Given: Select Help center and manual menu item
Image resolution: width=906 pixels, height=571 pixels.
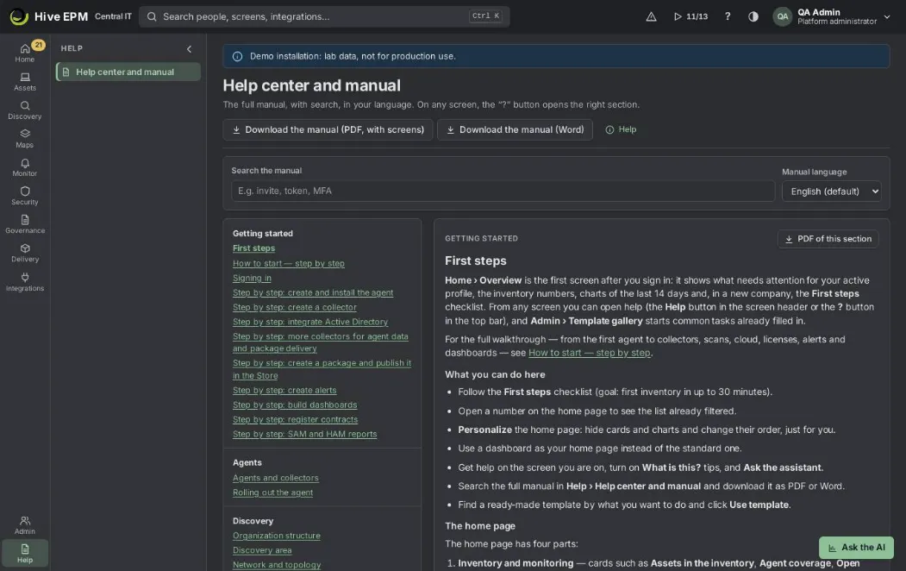Looking at the screenshot, I should [x=128, y=72].
